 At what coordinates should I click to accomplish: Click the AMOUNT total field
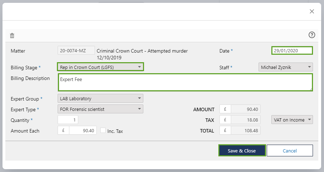(245, 109)
